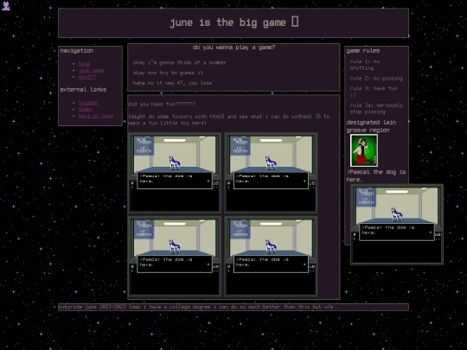Click the upper-right Pascal dog image in the grid
The image size is (467, 350).
[x=271, y=173]
